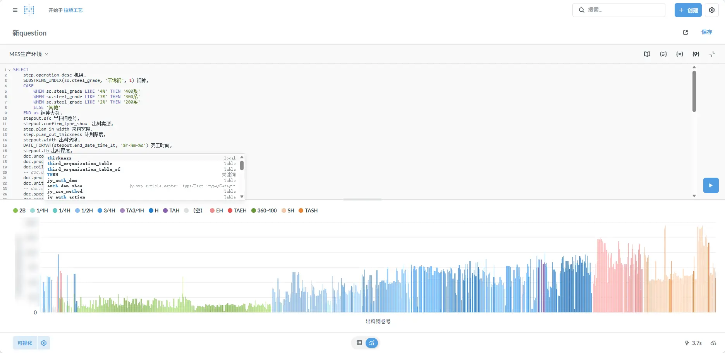Open visualization settings gear at bottom
This screenshot has height=353, width=725.
click(x=44, y=343)
